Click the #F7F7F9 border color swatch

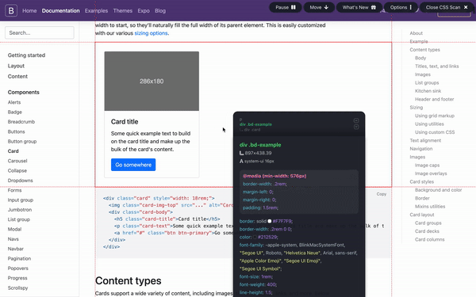(x=269, y=221)
